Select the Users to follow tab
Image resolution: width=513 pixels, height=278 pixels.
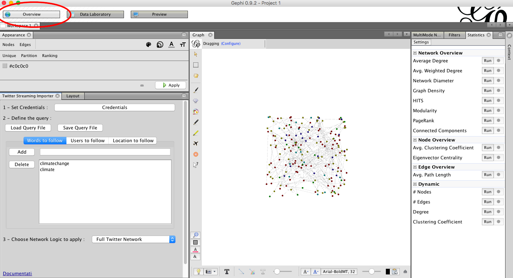(88, 141)
